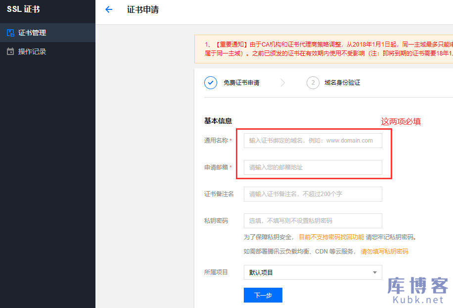The height and width of the screenshot is (308, 453).
Task: Expand the 默认项目 project selector
Action: pos(313,272)
